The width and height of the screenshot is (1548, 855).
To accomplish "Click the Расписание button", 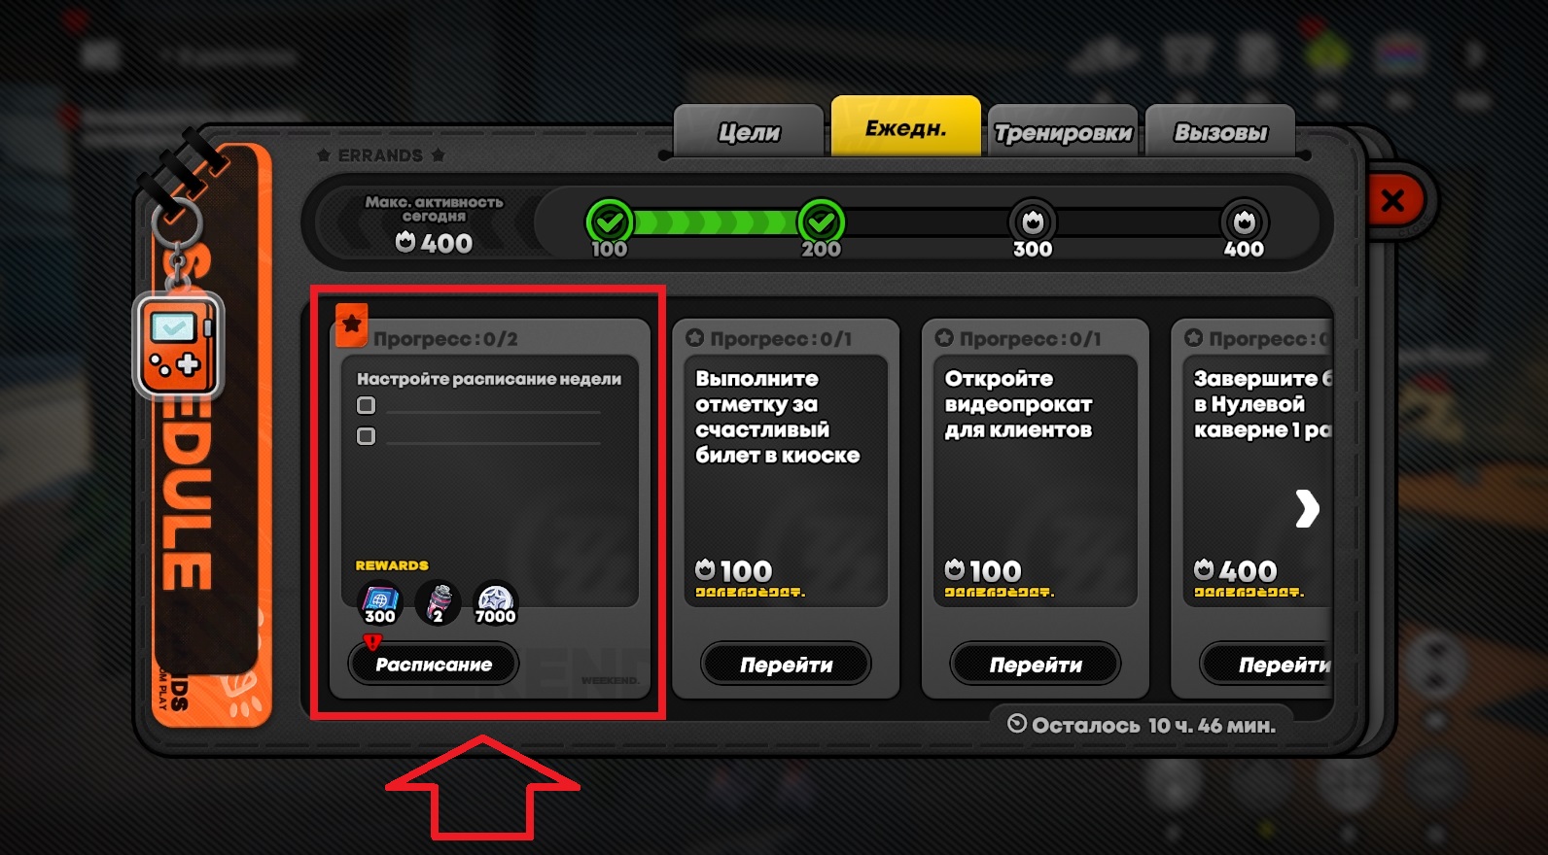I will pyautogui.click(x=434, y=665).
